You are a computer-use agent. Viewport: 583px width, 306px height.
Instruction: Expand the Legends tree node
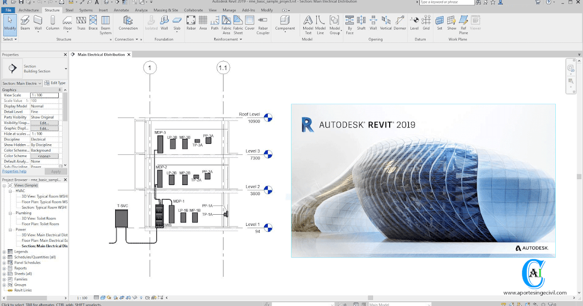(4, 252)
